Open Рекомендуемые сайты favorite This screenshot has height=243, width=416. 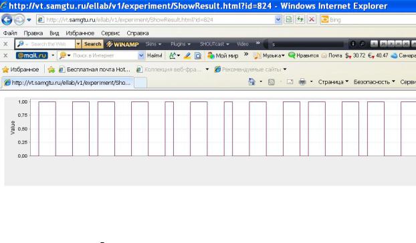point(250,69)
